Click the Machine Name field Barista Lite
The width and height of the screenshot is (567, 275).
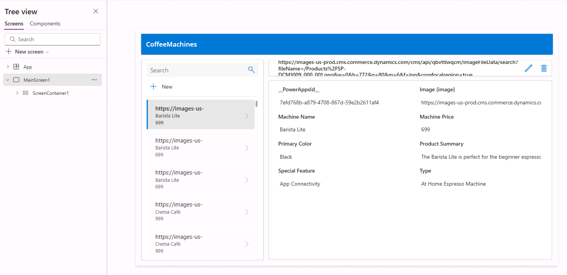[x=293, y=129]
